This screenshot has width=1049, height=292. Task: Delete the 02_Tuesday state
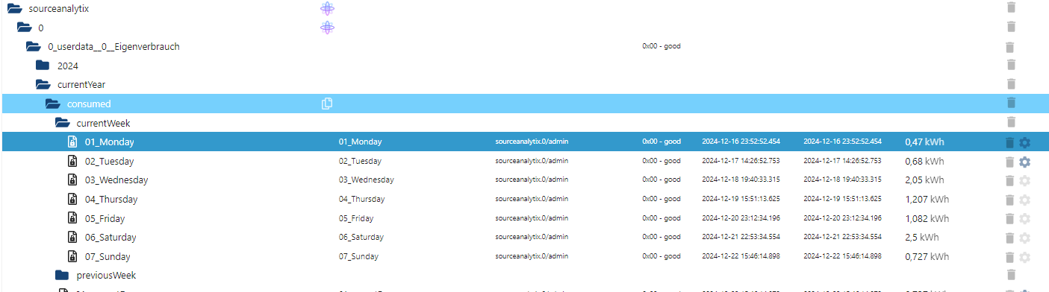1009,162
